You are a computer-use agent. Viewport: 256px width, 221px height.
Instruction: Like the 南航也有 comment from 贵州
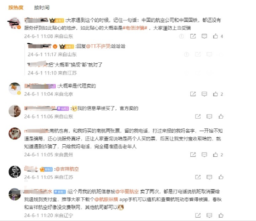pos(216,154)
